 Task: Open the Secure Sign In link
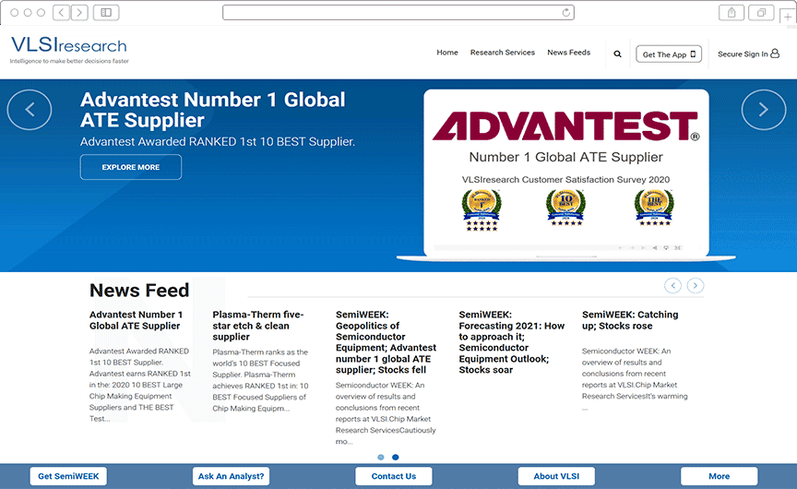pos(748,54)
